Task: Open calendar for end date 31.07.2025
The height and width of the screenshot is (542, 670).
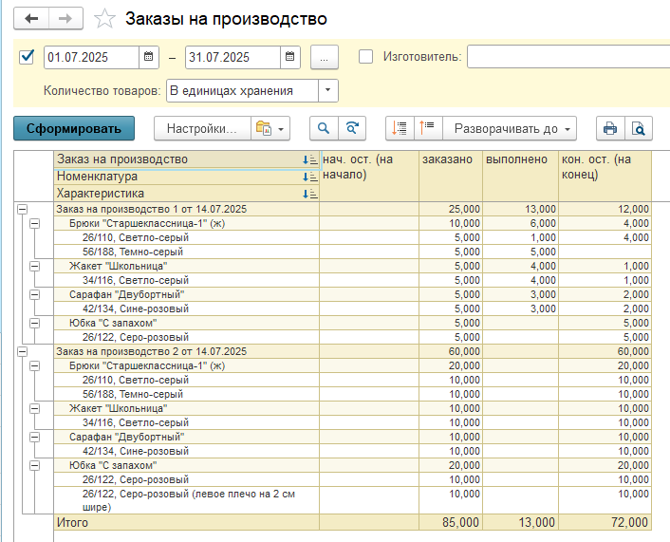Action: click(290, 57)
